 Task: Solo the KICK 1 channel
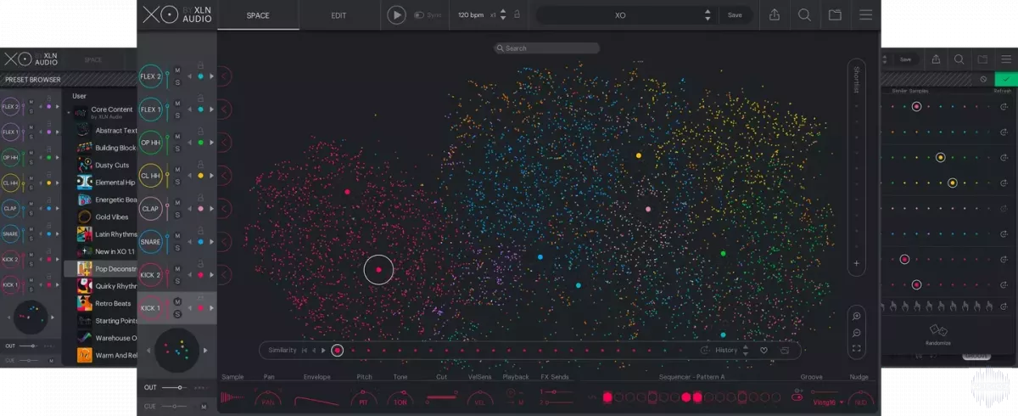pyautogui.click(x=177, y=314)
